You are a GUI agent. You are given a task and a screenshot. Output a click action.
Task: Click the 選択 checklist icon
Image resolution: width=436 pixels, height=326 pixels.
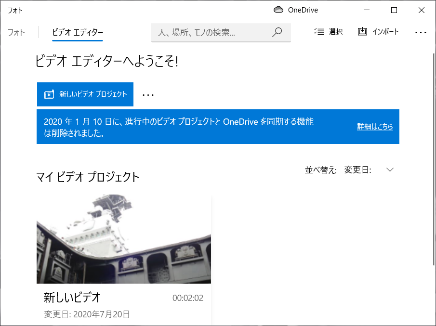319,32
